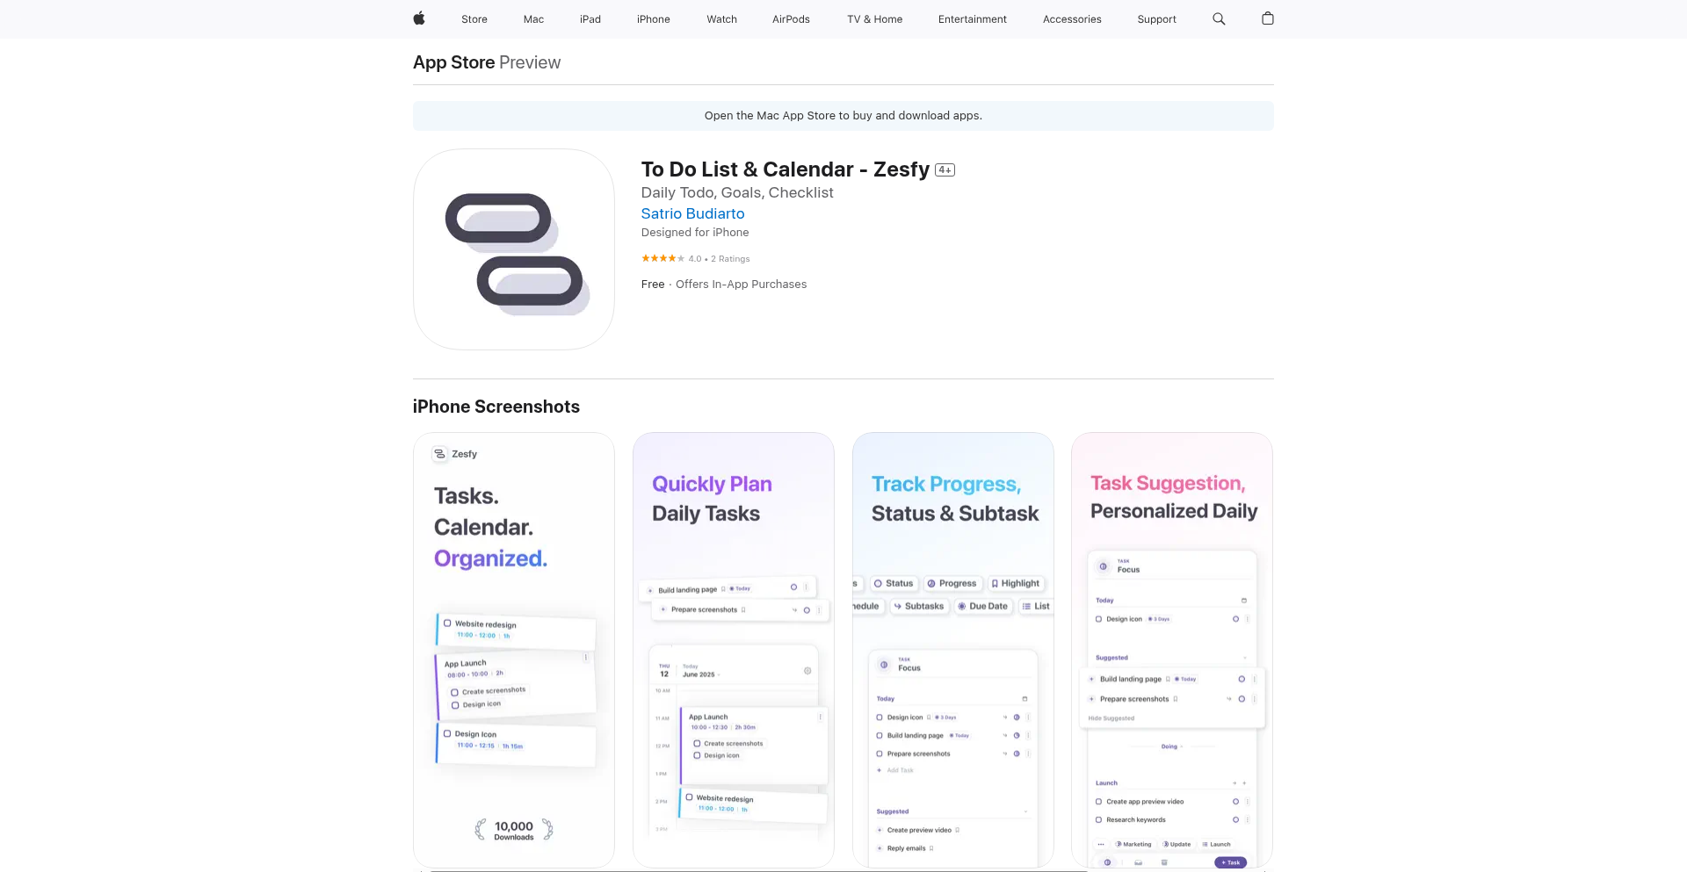Click the Apple logo in the navigation bar
The height and width of the screenshot is (872, 1687).
point(419,18)
